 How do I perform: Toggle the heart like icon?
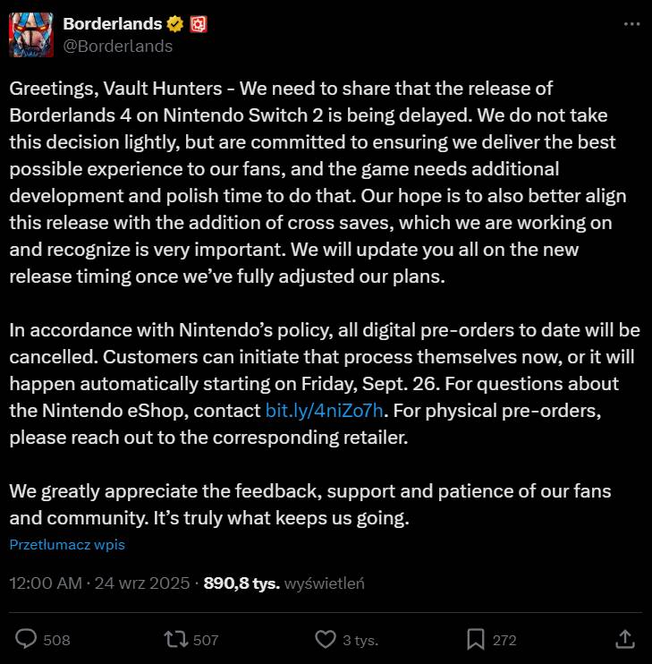[326, 639]
